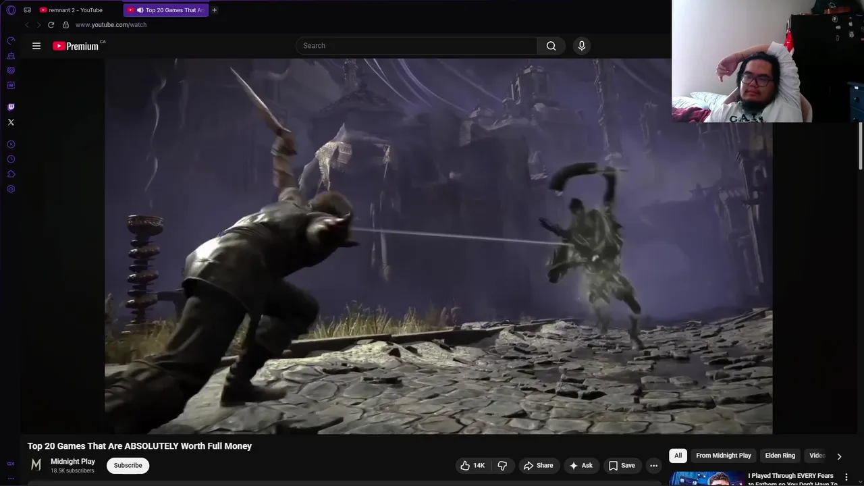Viewport: 864px width, 486px height.
Task: Open the Fears to Fathom video thumbnail
Action: click(707, 479)
